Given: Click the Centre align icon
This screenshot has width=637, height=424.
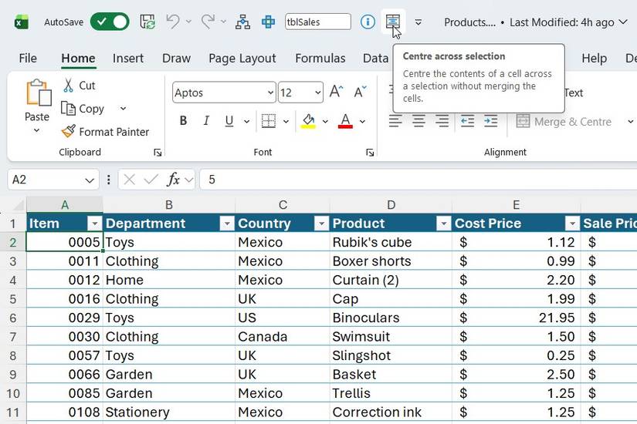Looking at the screenshot, I should [418, 121].
